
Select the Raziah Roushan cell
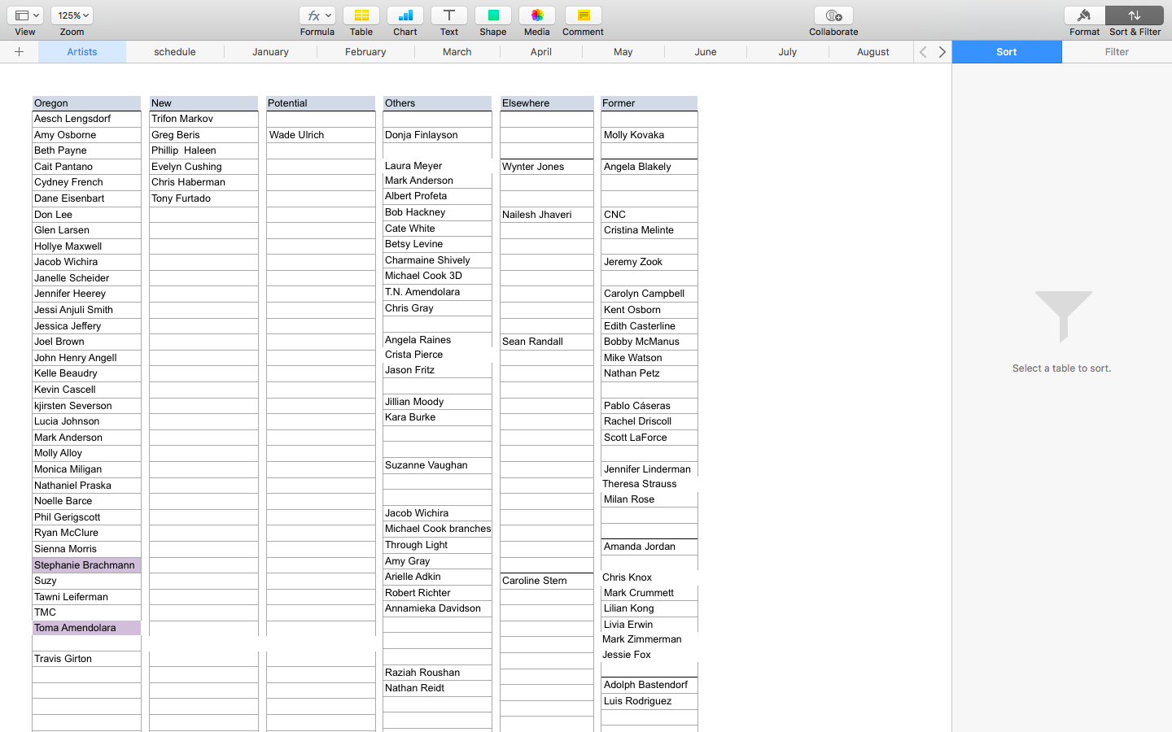click(x=437, y=673)
